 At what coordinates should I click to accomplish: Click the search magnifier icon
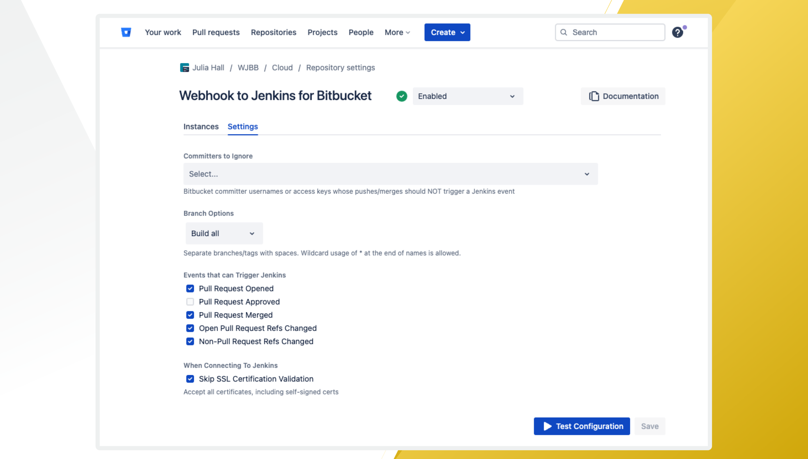[564, 32]
